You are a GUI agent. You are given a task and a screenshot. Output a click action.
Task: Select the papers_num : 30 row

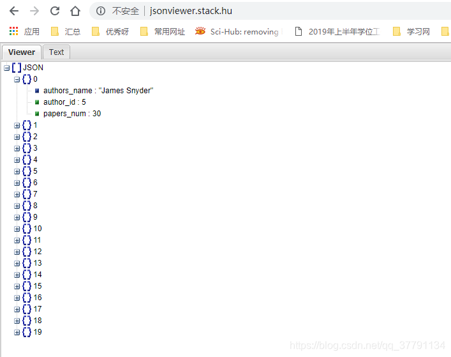[x=72, y=114]
